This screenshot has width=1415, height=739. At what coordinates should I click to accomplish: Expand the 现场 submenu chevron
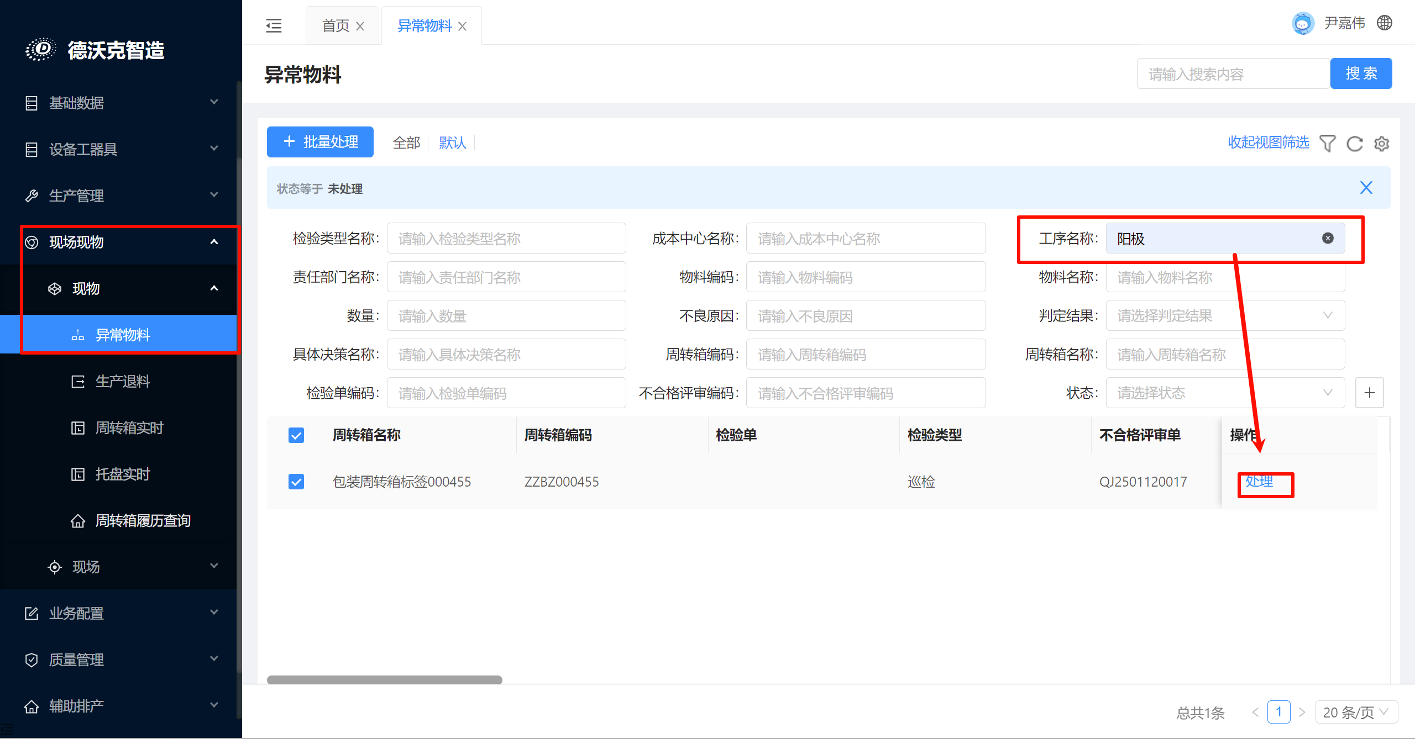pos(214,566)
